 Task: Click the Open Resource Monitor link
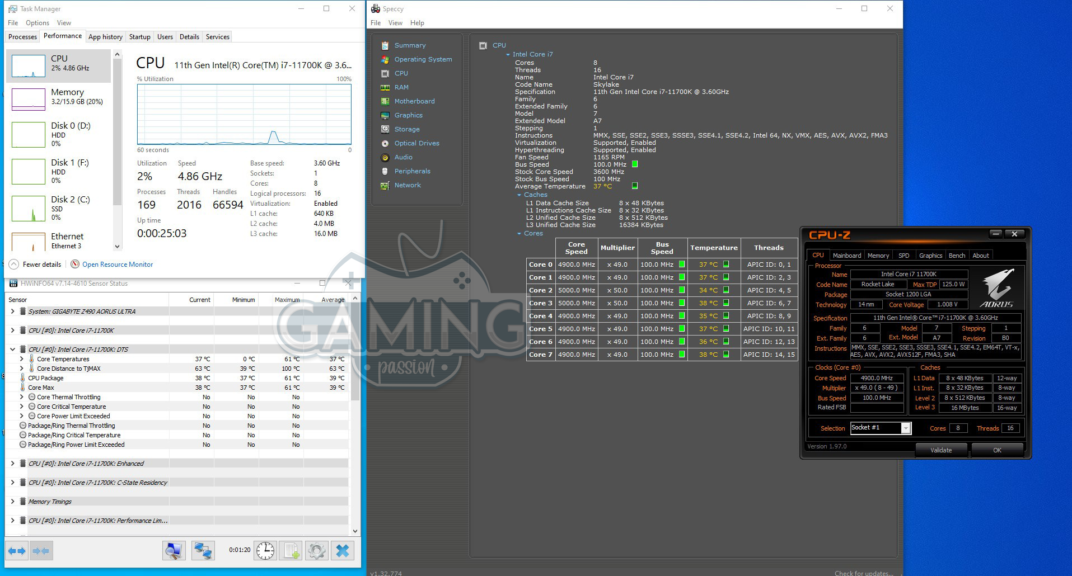point(118,265)
